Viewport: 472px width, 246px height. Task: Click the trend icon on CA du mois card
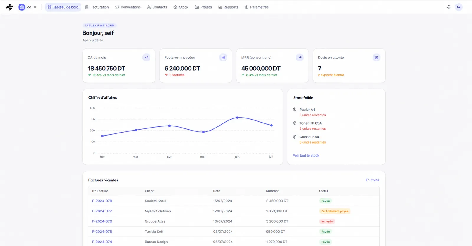point(146,58)
